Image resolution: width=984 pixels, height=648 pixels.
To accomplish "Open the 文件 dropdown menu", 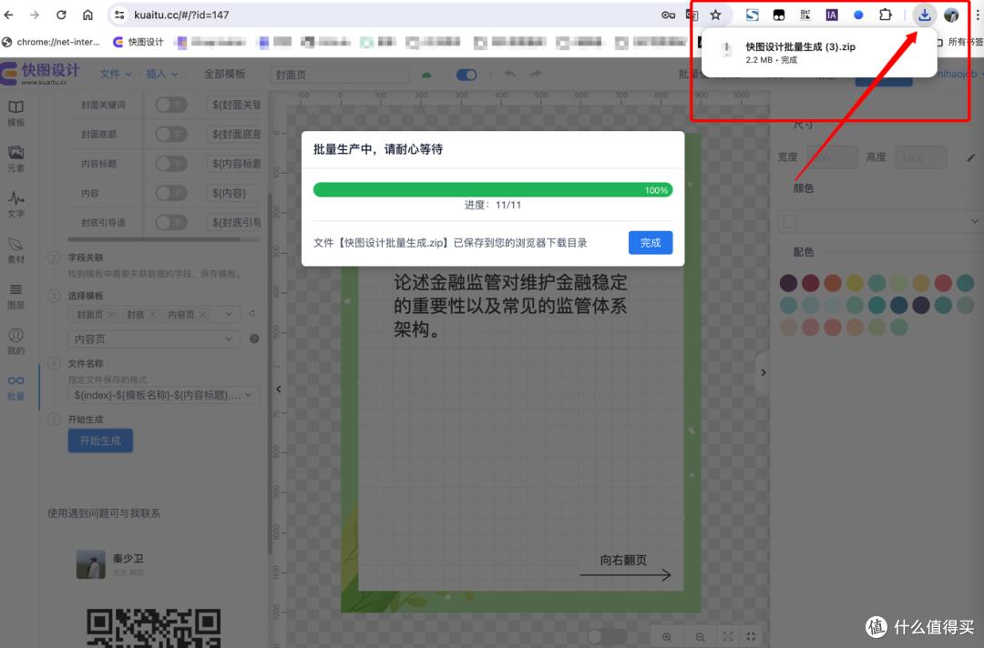I will (116, 74).
